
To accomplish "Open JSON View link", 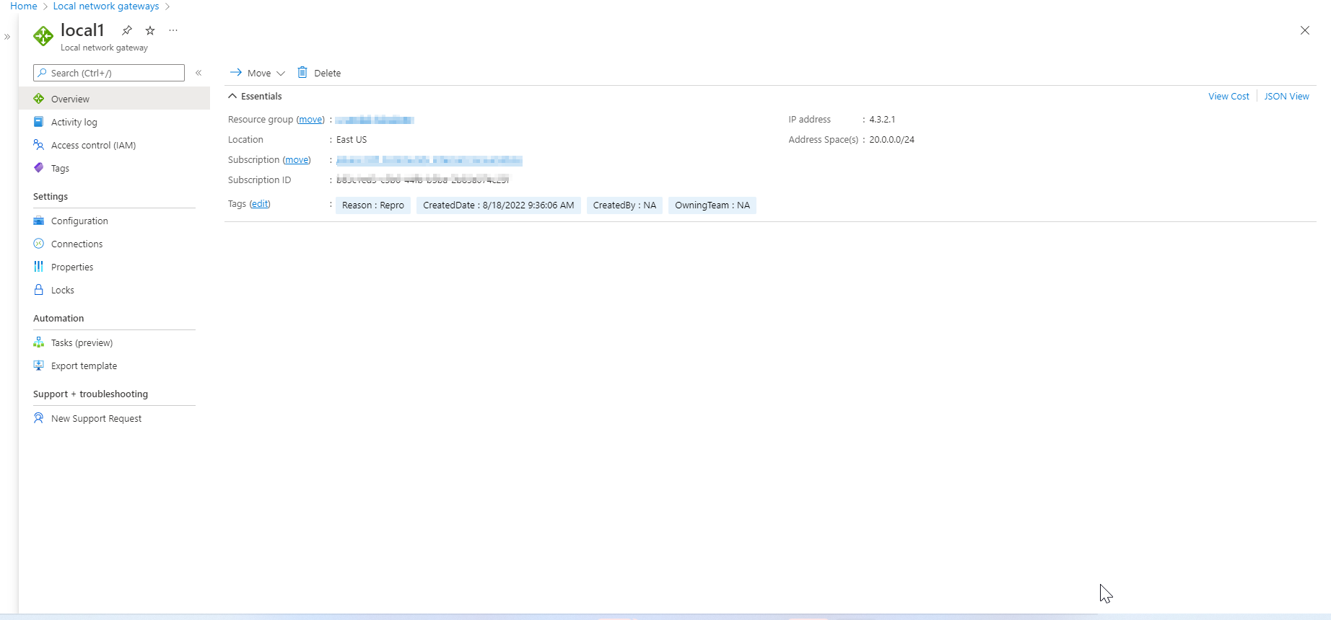I will pos(1286,96).
